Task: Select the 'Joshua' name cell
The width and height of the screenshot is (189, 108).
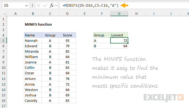Action: coord(33,95)
